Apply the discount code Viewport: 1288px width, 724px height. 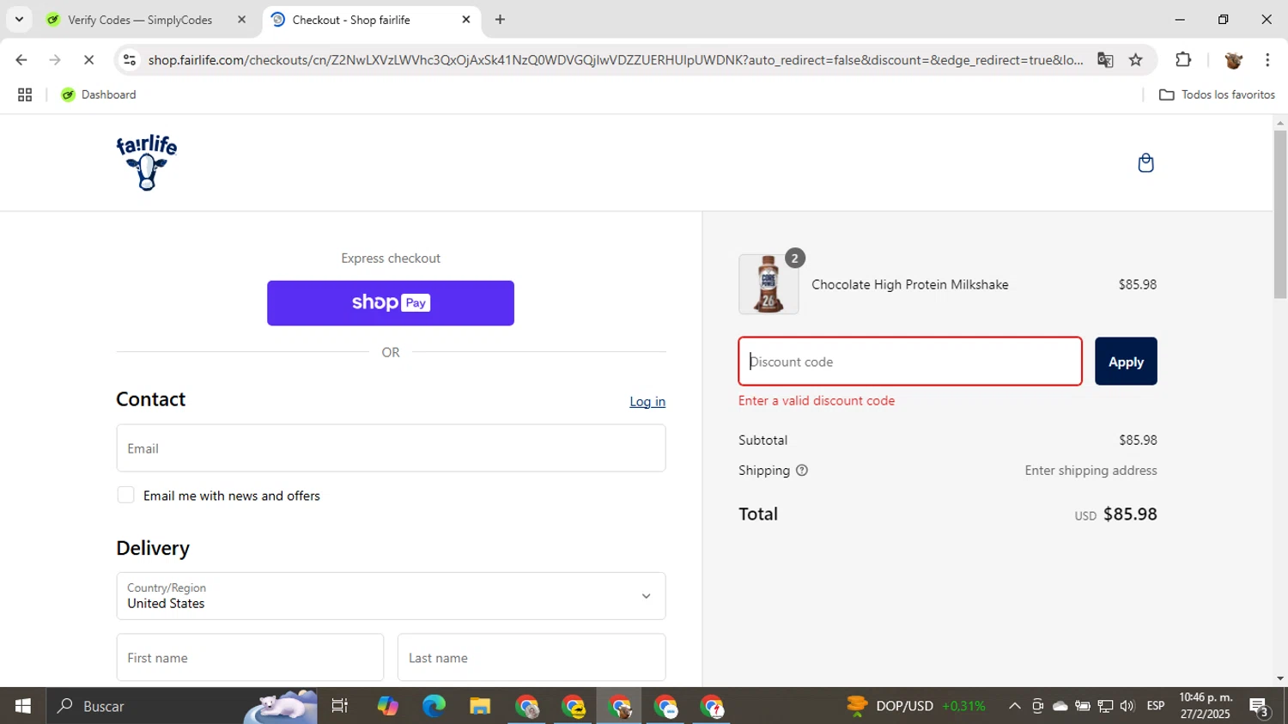[x=1126, y=362]
